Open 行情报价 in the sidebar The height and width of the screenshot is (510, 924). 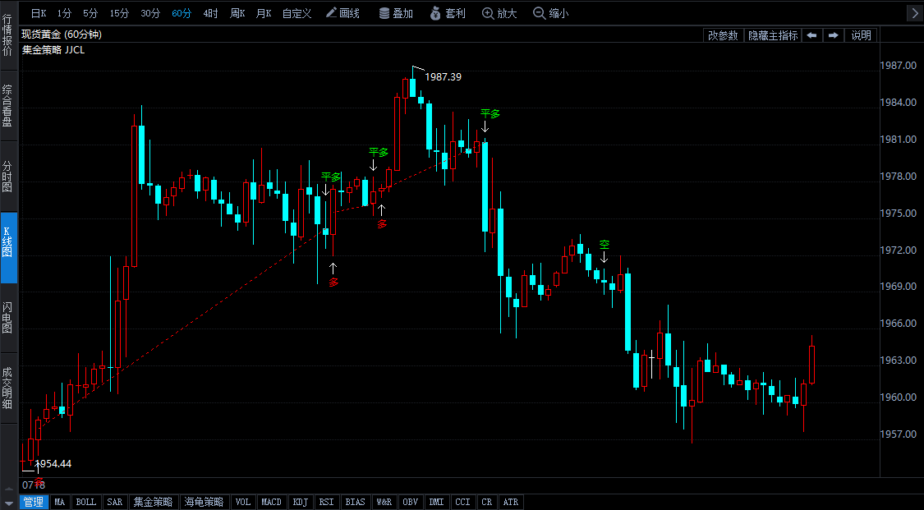(7, 35)
